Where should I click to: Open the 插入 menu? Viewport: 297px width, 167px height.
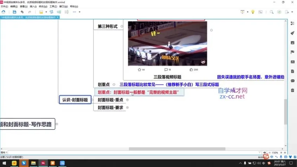(x=33, y=6)
